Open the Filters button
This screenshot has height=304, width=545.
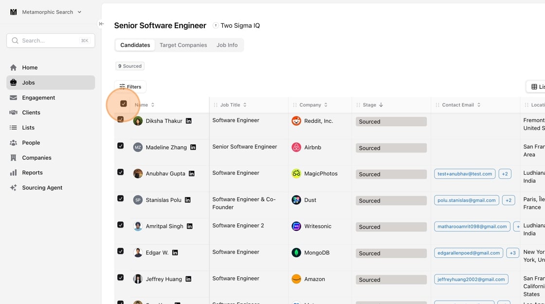(x=130, y=87)
